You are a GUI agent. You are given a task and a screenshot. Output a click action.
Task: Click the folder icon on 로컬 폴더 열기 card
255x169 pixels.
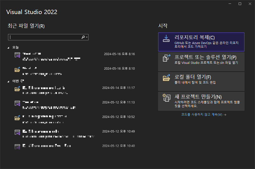(166, 78)
